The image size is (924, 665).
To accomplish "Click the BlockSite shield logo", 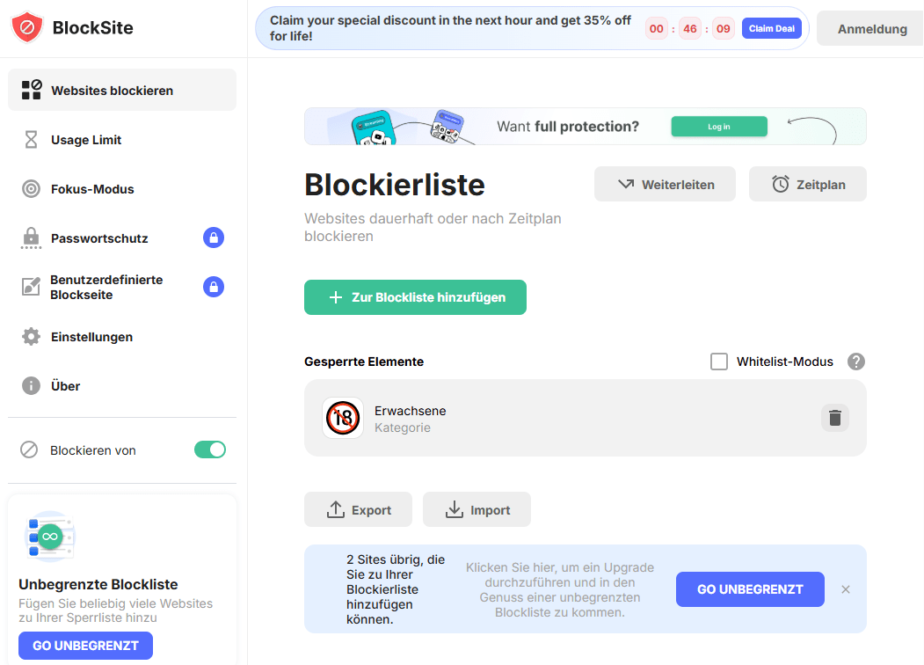I will point(27,28).
